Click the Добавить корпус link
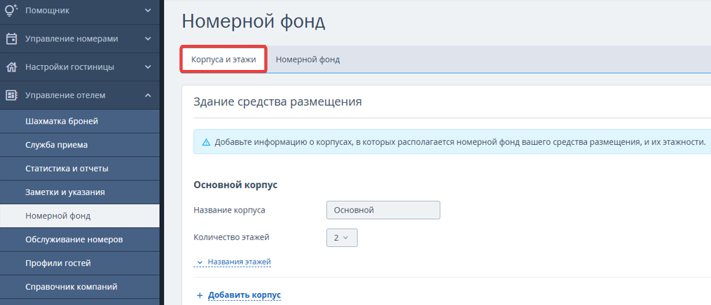Screen dimensions: 711x305 pos(244,295)
